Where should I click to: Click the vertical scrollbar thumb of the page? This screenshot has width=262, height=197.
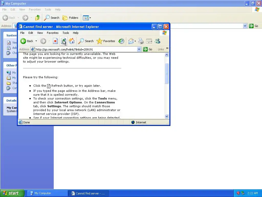point(167,73)
